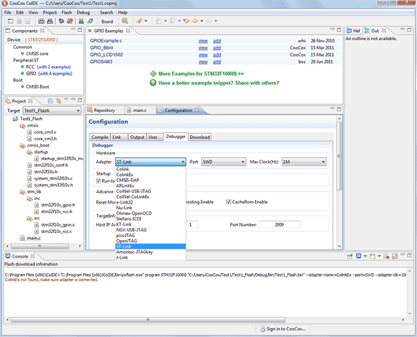The width and height of the screenshot is (417, 337).
Task: Open the main.c editor tab
Action: coord(139,110)
